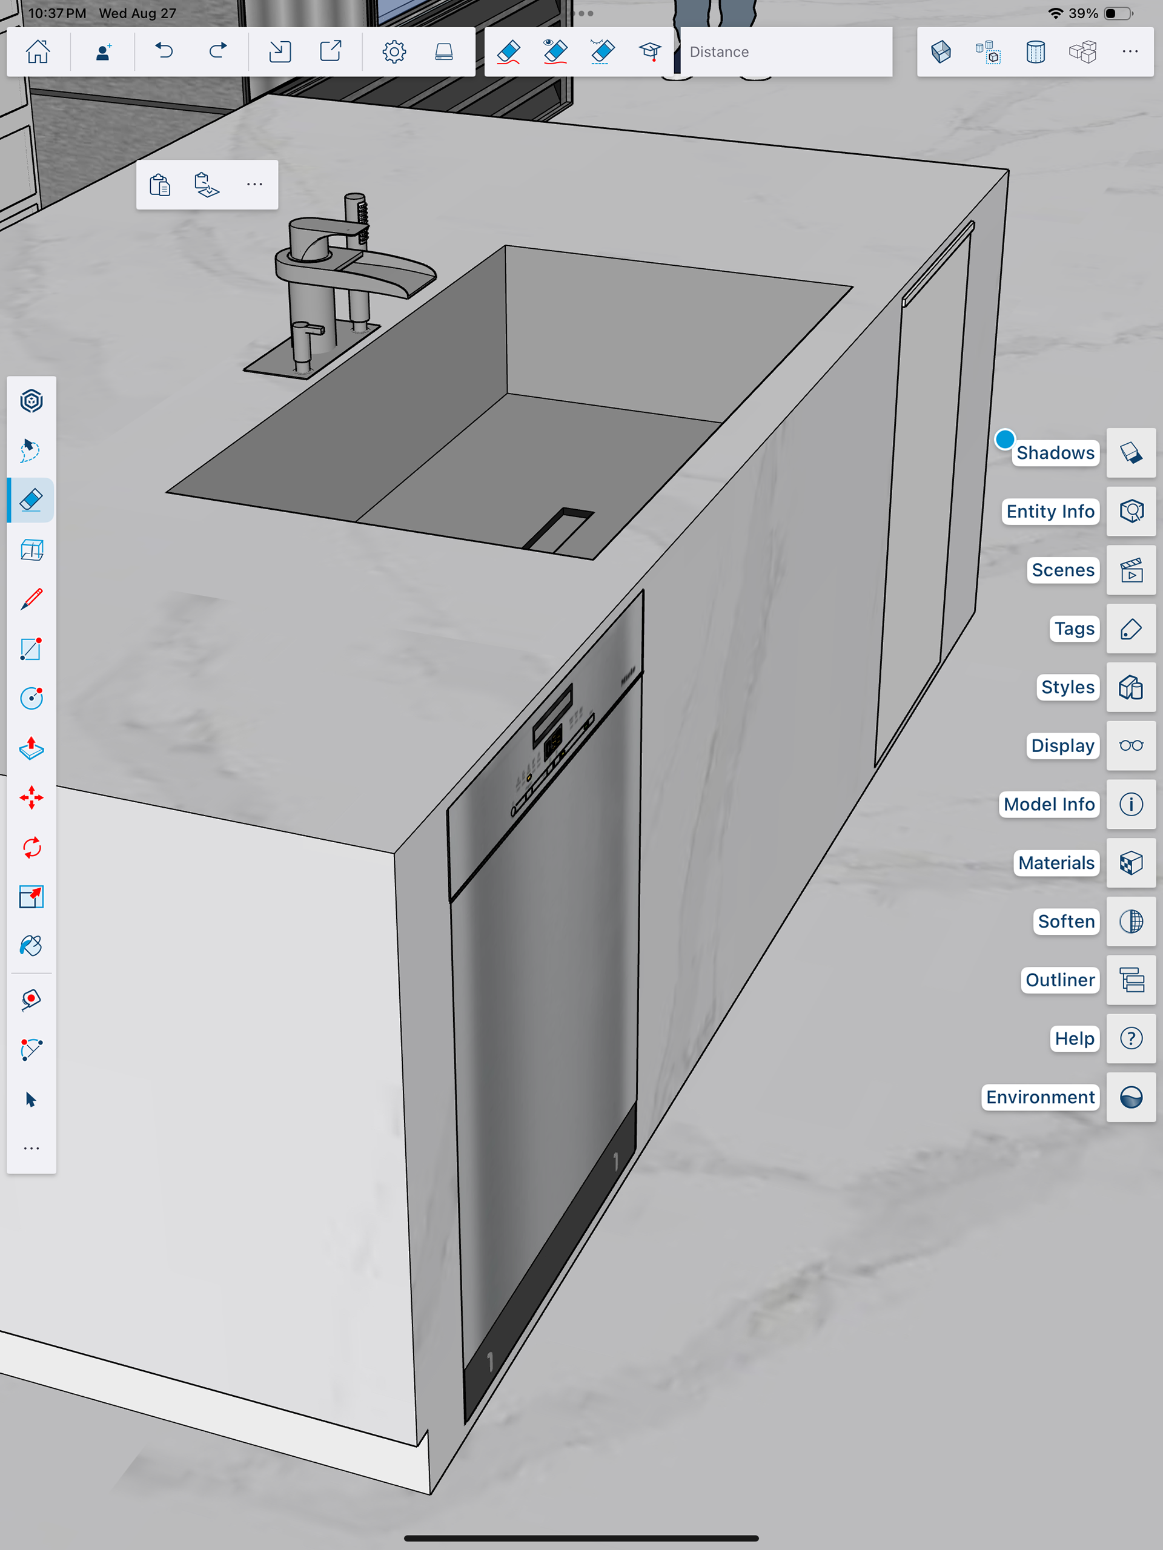Viewport: 1163px width, 1550px height.
Task: Open the Shadows panel
Action: 1131,453
